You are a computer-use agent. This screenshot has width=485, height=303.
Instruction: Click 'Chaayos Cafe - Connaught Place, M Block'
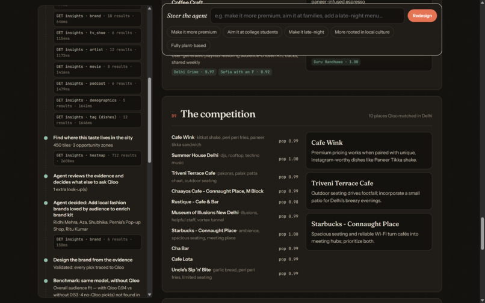click(x=217, y=191)
